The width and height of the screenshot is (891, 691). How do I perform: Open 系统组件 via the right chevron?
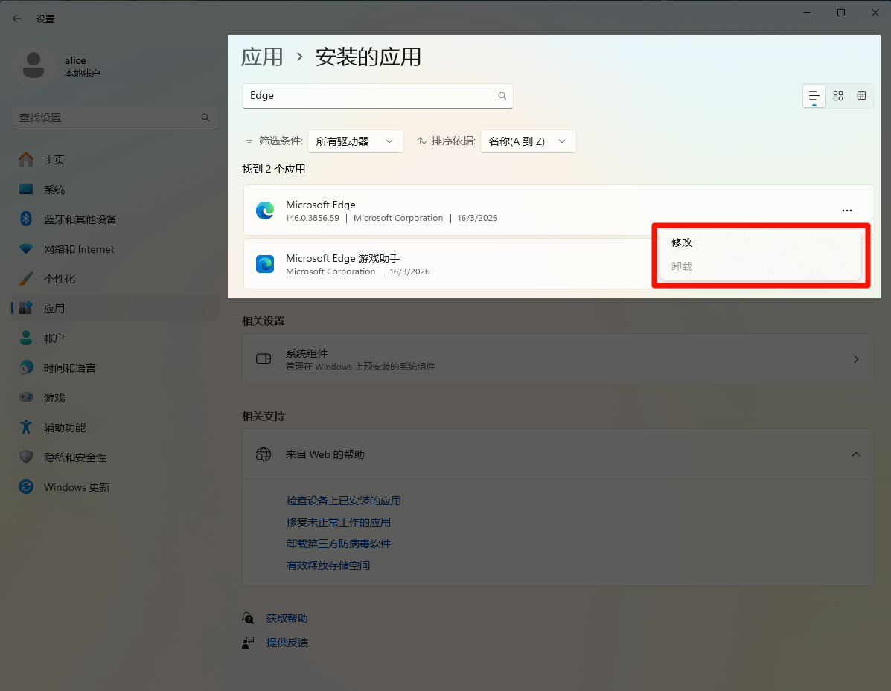[x=856, y=359]
